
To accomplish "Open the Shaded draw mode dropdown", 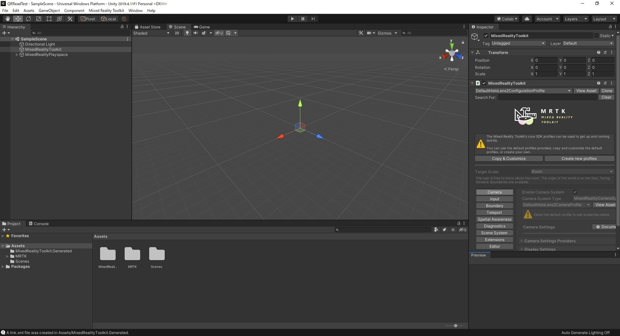I will click(x=151, y=33).
